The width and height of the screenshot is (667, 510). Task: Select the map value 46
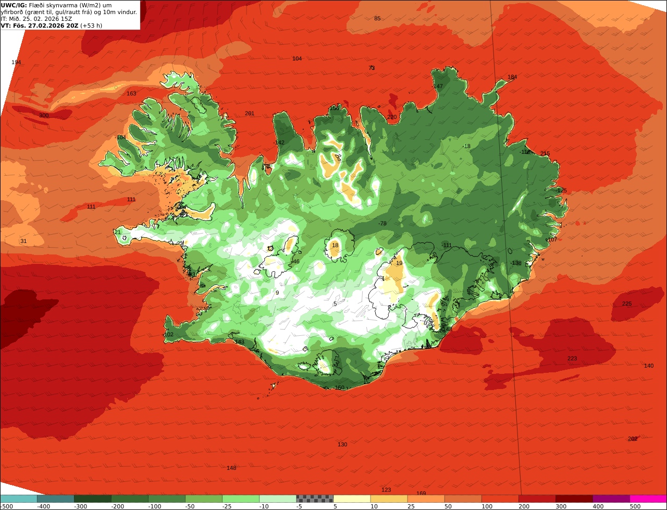pyautogui.click(x=297, y=261)
